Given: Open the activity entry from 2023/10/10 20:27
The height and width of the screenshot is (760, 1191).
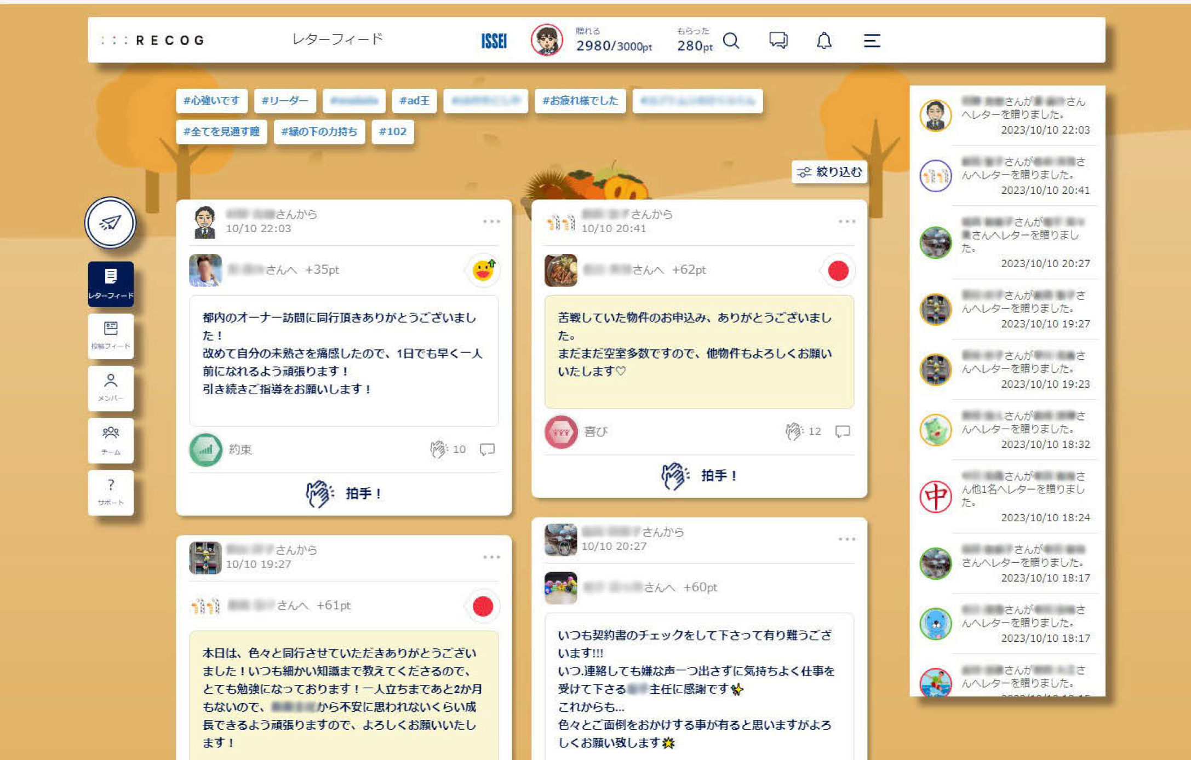Looking at the screenshot, I should (1006, 243).
